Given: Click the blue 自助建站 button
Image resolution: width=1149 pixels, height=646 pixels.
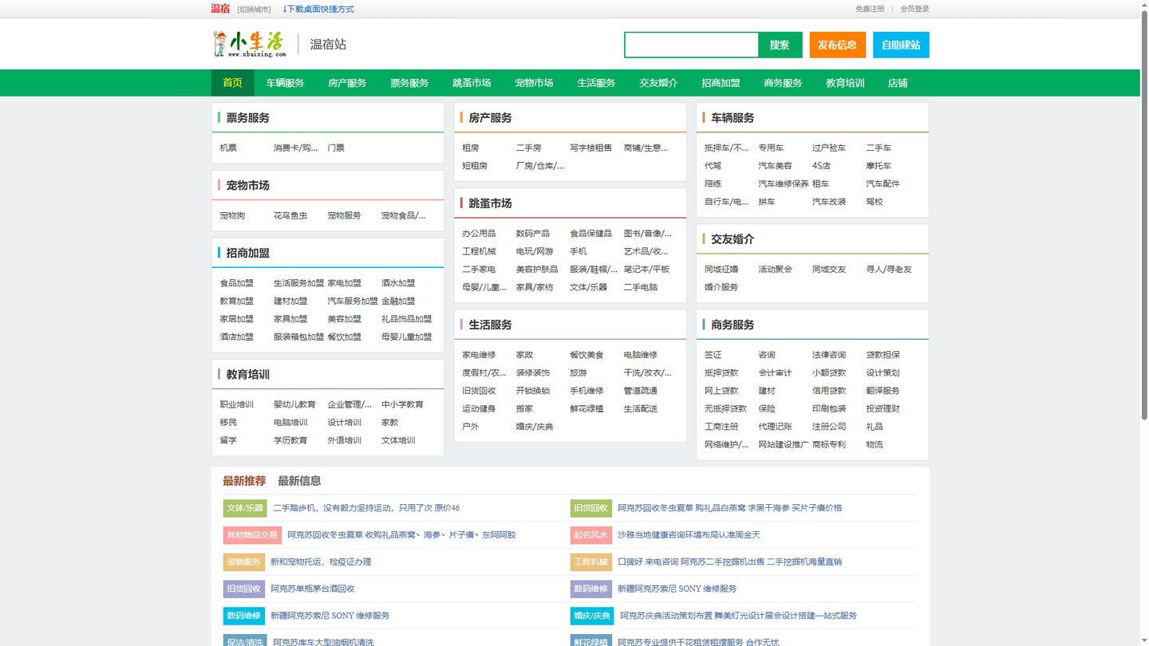Looking at the screenshot, I should 901,45.
